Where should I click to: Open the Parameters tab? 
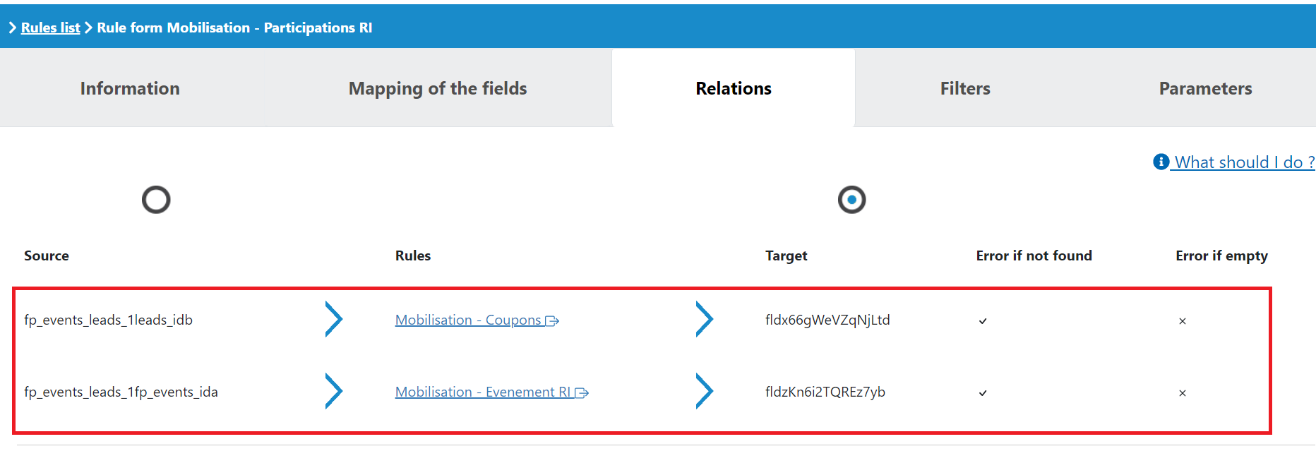point(1205,88)
